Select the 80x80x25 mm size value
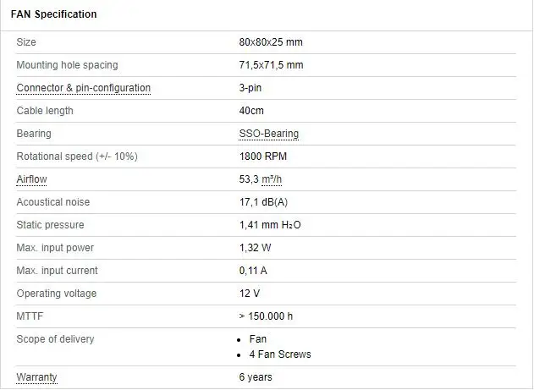The image size is (534, 390). coord(269,42)
